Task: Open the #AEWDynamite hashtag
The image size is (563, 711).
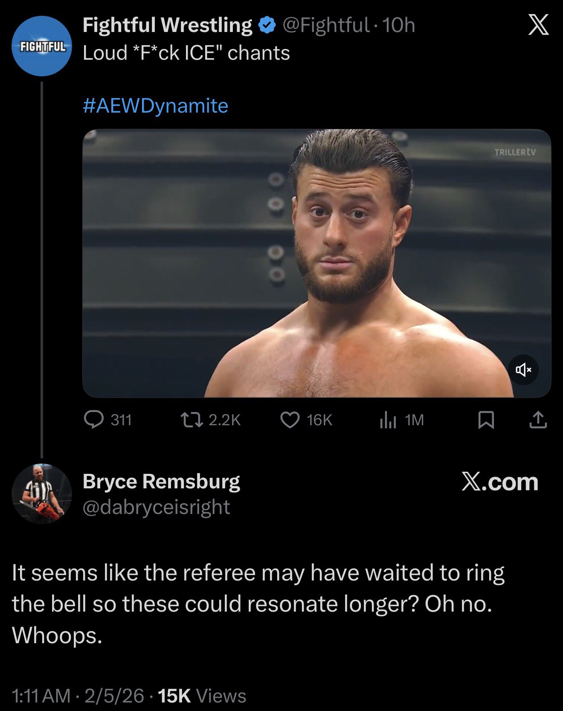Action: (155, 106)
